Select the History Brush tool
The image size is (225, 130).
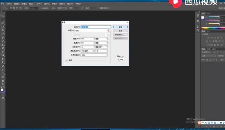[x=3, y=48]
